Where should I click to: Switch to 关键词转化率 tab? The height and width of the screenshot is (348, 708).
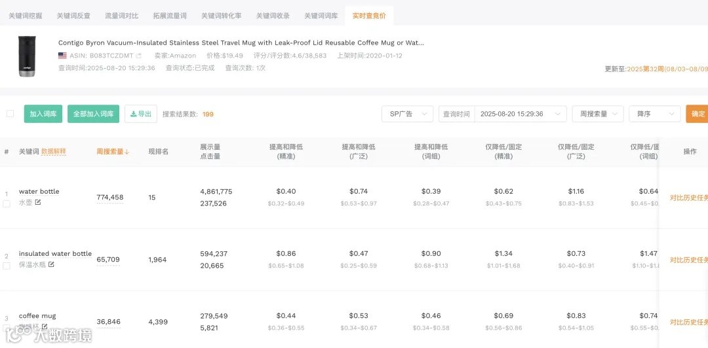(x=222, y=16)
